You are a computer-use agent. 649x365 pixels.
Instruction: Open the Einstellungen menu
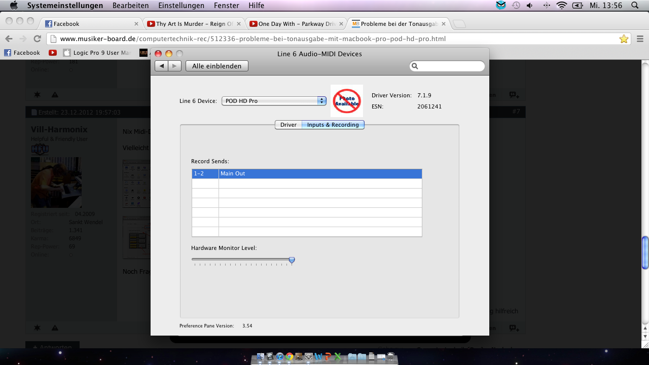pyautogui.click(x=181, y=6)
